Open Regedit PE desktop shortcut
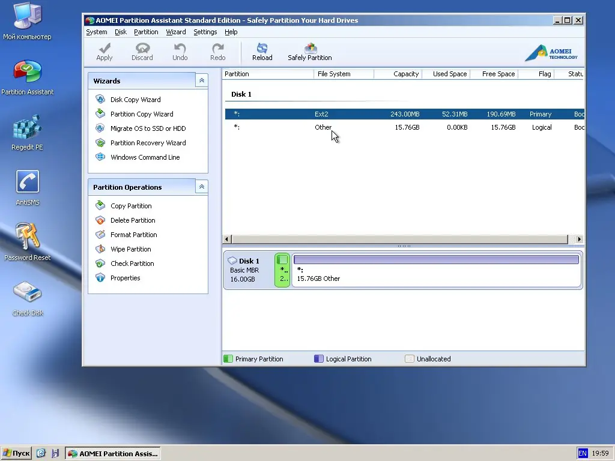 [x=27, y=132]
